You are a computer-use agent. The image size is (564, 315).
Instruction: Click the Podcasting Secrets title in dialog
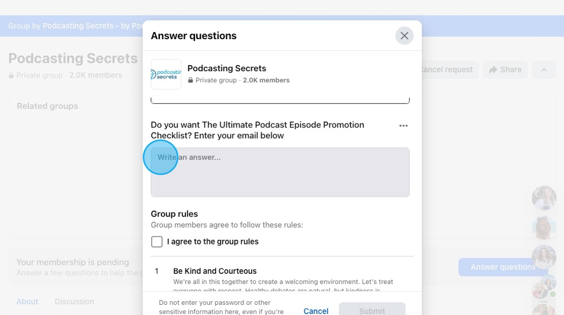(227, 68)
